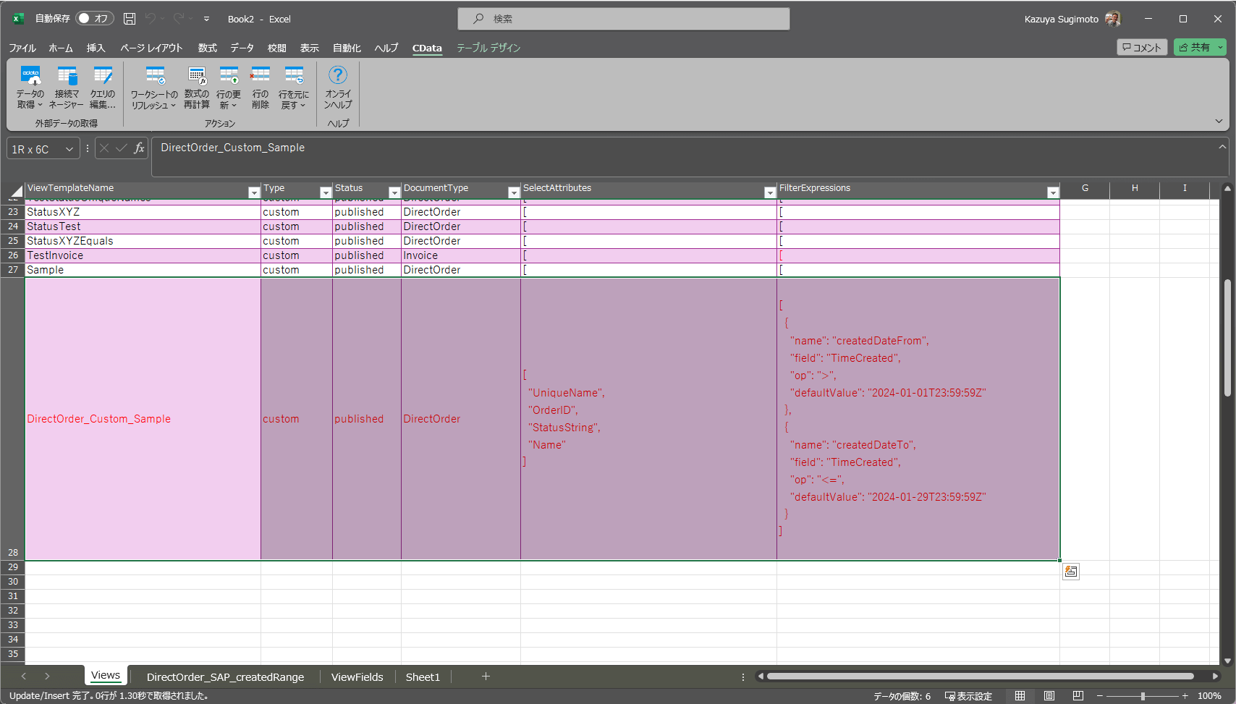Click the search (検索) box in the title bar
The height and width of the screenshot is (704, 1236).
click(x=624, y=19)
